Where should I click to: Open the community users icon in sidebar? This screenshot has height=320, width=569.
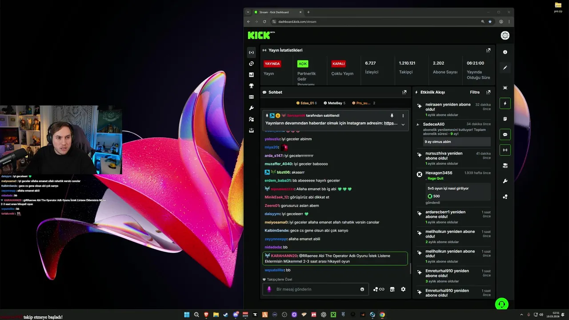click(x=251, y=119)
